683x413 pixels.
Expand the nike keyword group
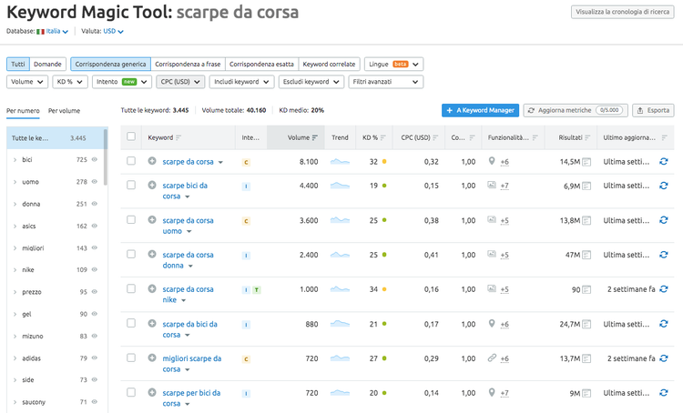(15, 270)
